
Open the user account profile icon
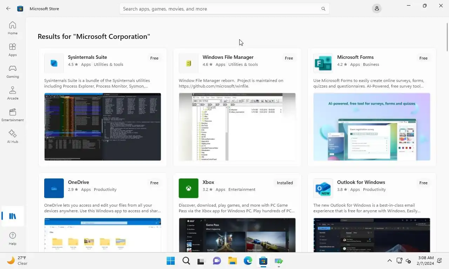(x=377, y=9)
